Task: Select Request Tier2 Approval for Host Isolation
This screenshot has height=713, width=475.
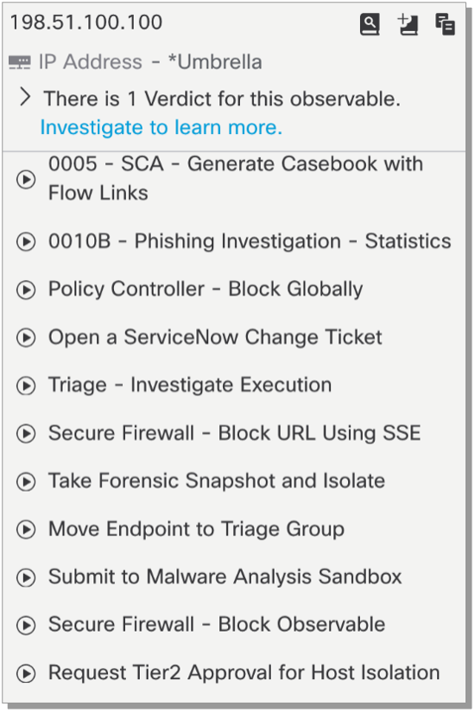Action: pyautogui.click(x=244, y=673)
